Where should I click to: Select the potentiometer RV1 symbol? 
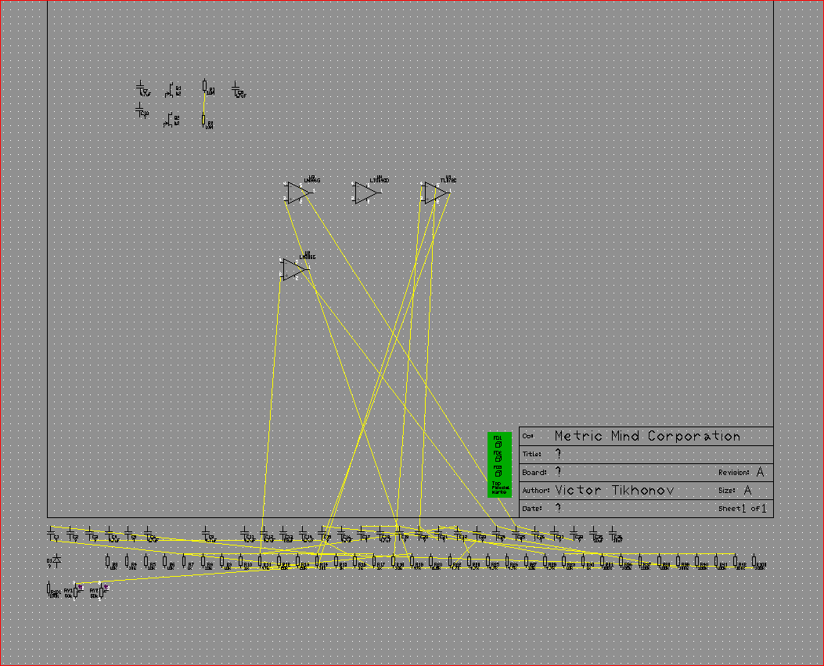[77, 591]
